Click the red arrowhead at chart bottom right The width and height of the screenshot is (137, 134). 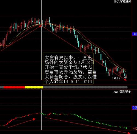coord(125,80)
